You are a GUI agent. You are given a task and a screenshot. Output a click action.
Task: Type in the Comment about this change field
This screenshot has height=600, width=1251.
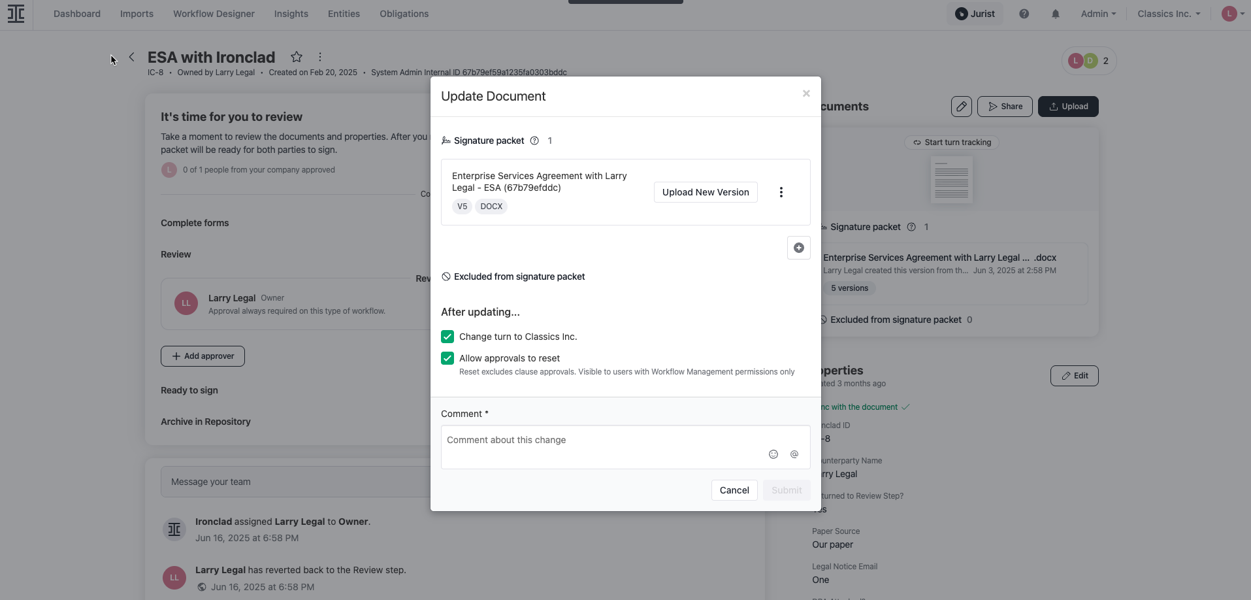(588, 440)
